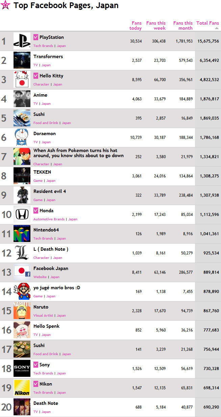Click the Doraemon page picture
Viewport: 221px width, 417px height.
pyautogui.click(x=22, y=138)
